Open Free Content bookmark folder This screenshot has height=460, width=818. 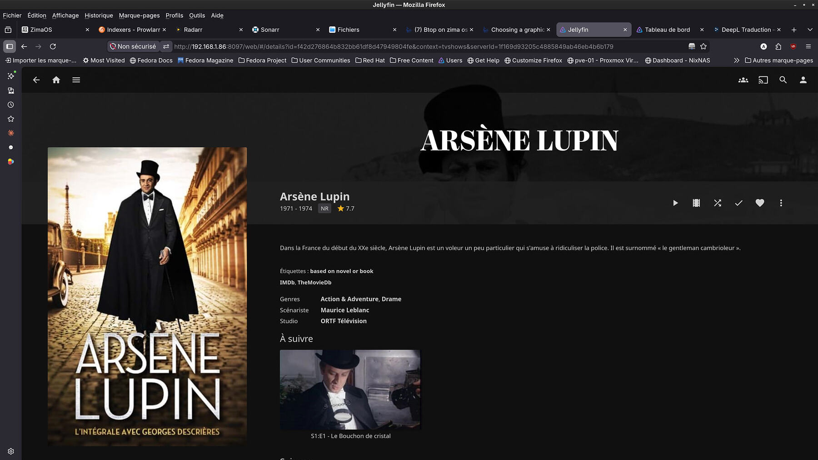(x=412, y=60)
